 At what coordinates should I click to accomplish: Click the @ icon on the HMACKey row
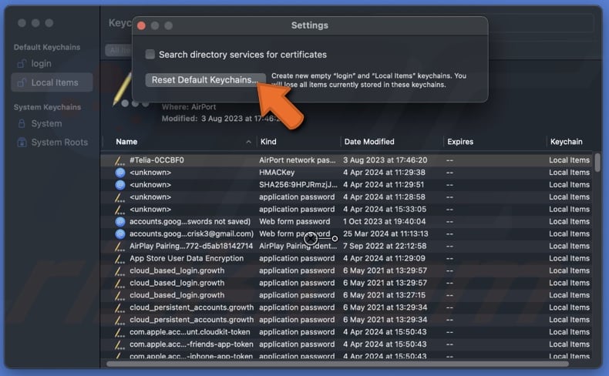[x=119, y=173]
